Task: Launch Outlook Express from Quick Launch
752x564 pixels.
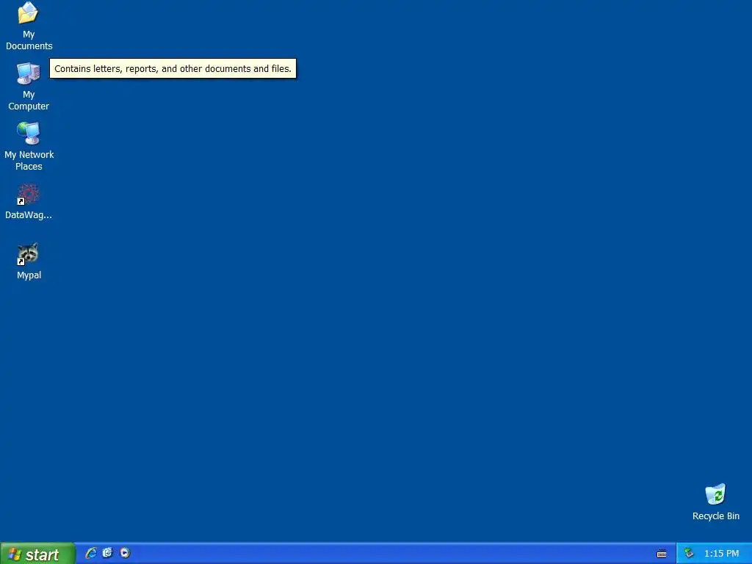Action: (108, 553)
